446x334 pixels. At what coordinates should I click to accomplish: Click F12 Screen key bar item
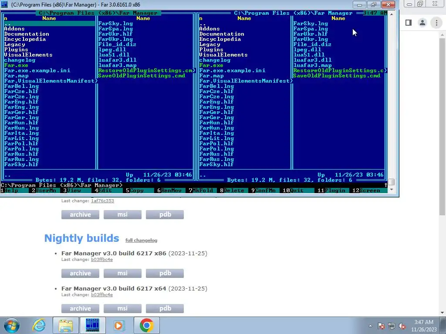coord(367,190)
